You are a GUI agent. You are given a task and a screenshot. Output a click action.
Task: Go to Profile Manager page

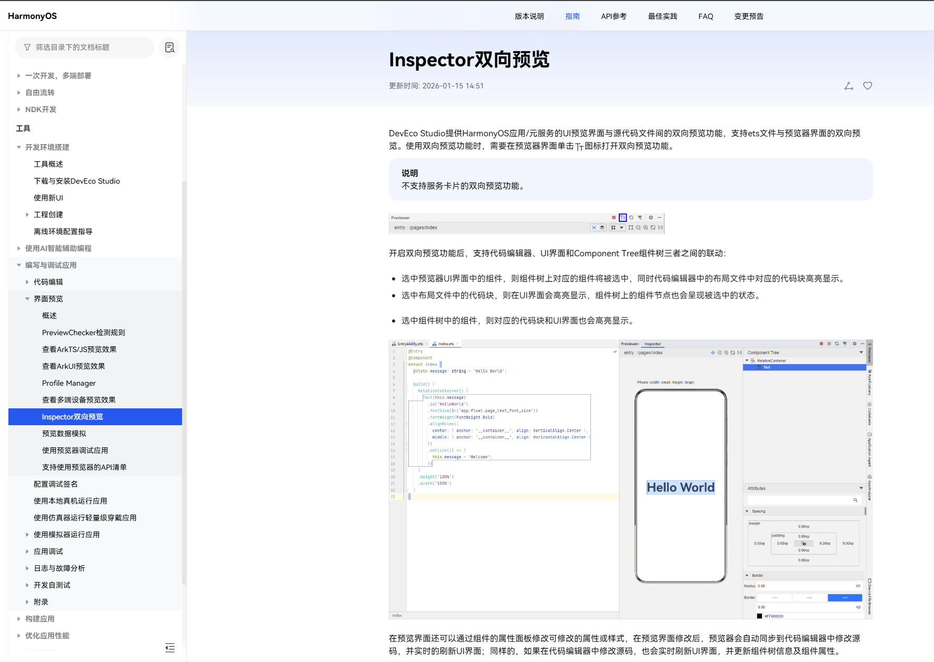(68, 383)
